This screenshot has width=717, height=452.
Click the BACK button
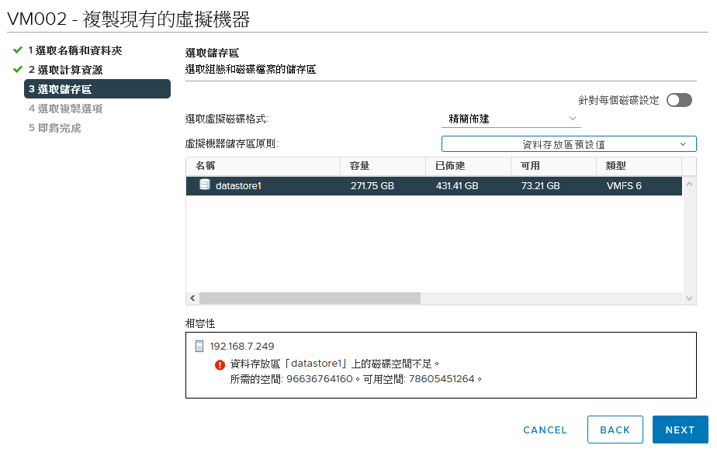pos(615,430)
